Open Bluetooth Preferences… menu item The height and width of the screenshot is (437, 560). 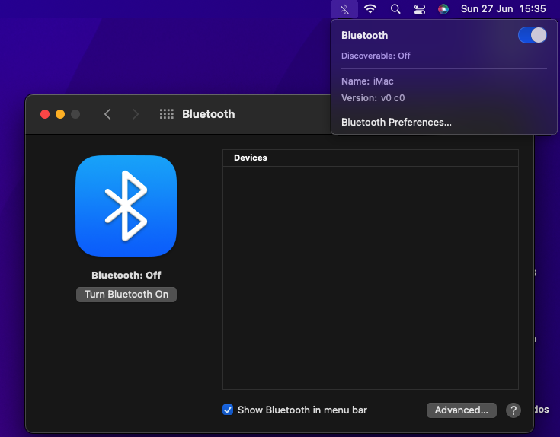tap(396, 123)
